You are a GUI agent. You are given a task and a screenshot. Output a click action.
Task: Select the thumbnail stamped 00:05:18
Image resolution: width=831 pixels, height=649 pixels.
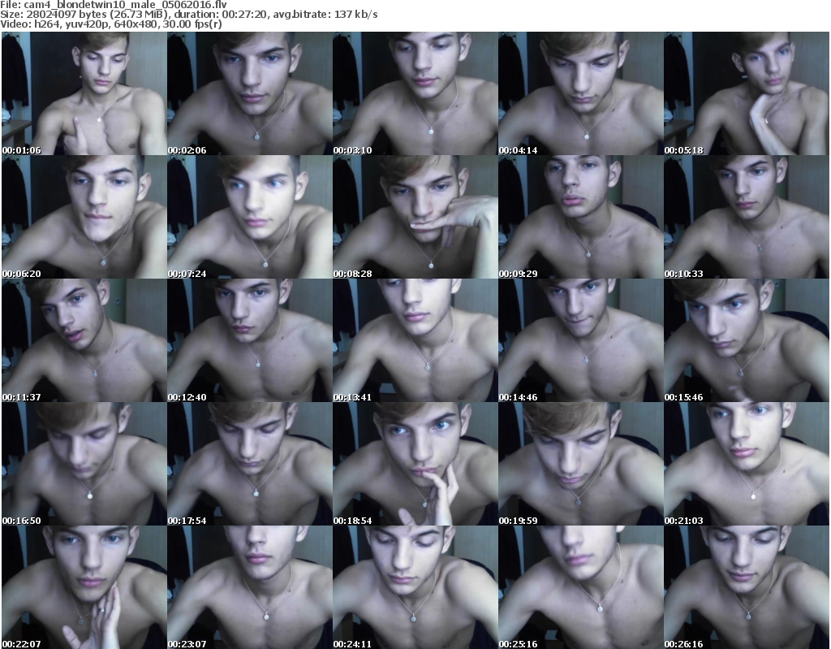pyautogui.click(x=747, y=93)
